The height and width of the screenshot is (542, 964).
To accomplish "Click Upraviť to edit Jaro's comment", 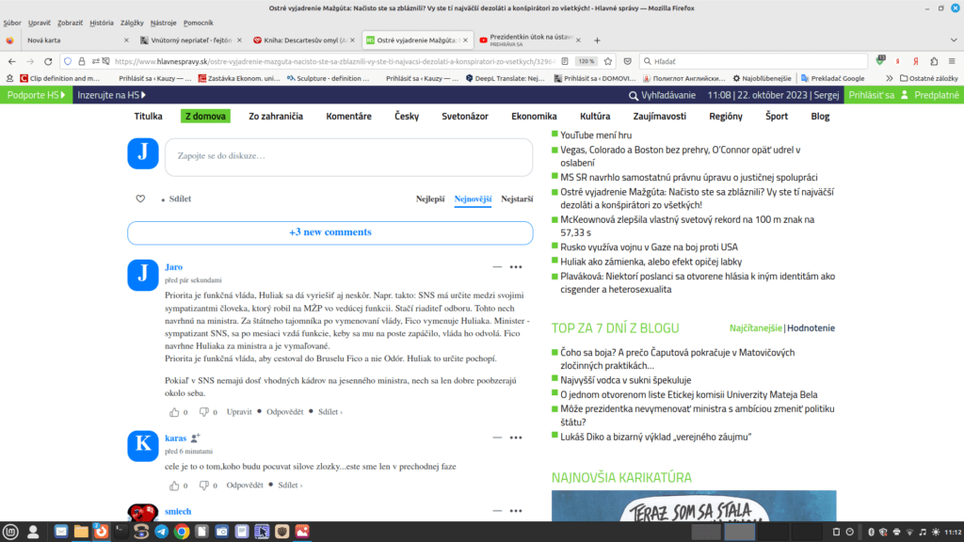I will click(239, 412).
